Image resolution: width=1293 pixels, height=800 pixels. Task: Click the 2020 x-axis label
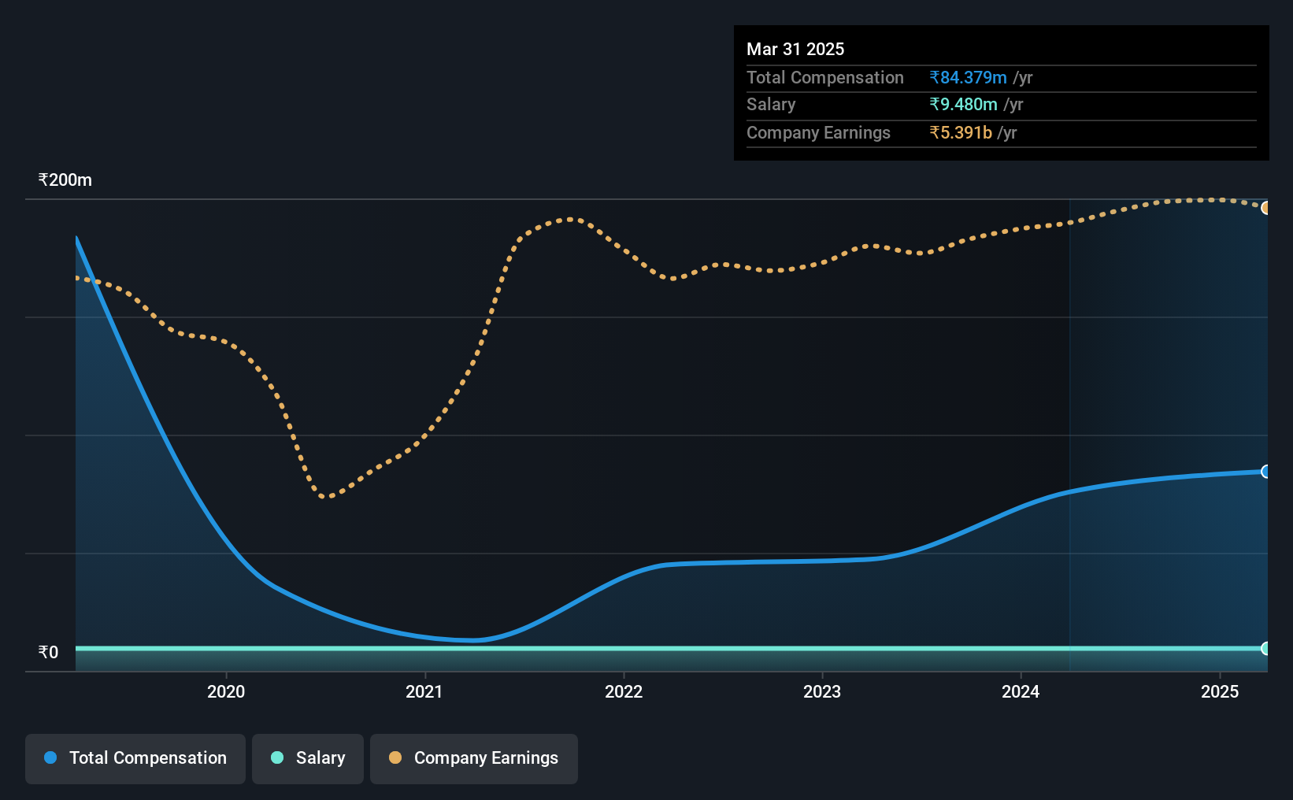226,691
